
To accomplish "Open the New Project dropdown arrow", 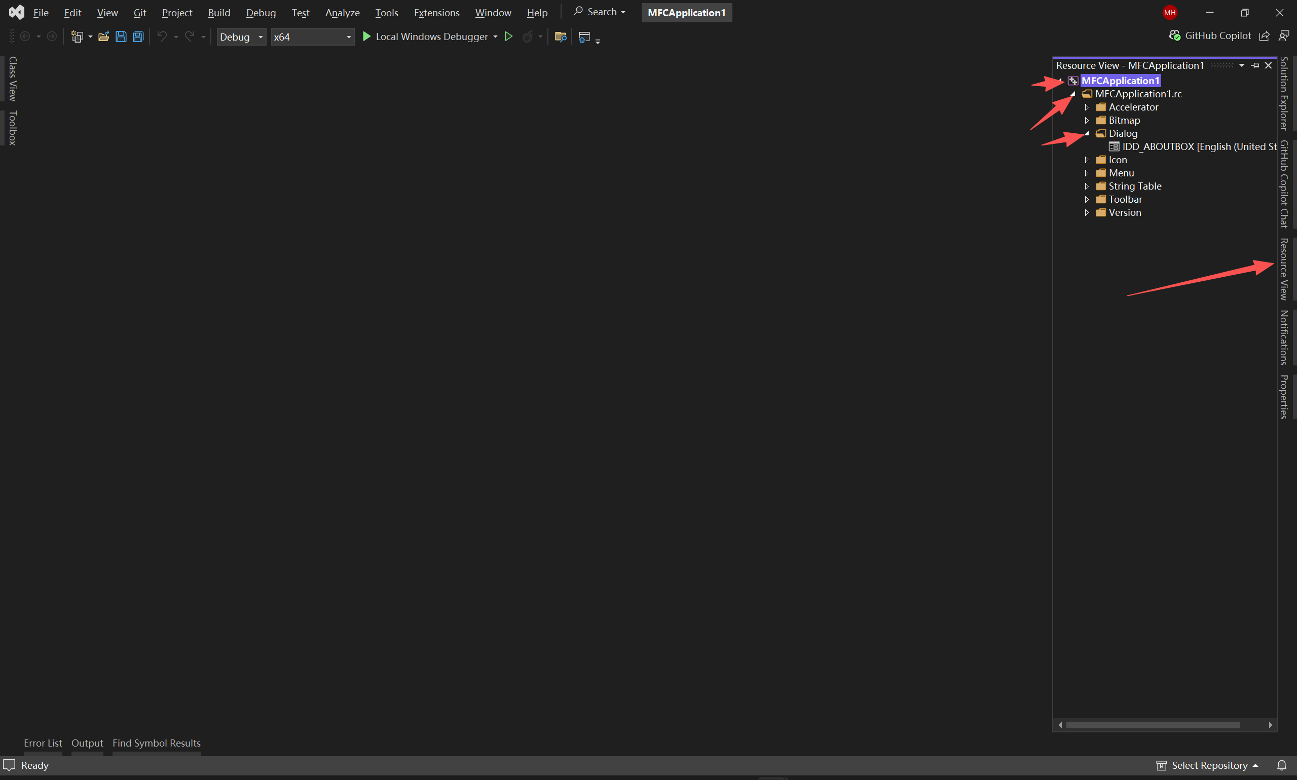I will (x=90, y=36).
